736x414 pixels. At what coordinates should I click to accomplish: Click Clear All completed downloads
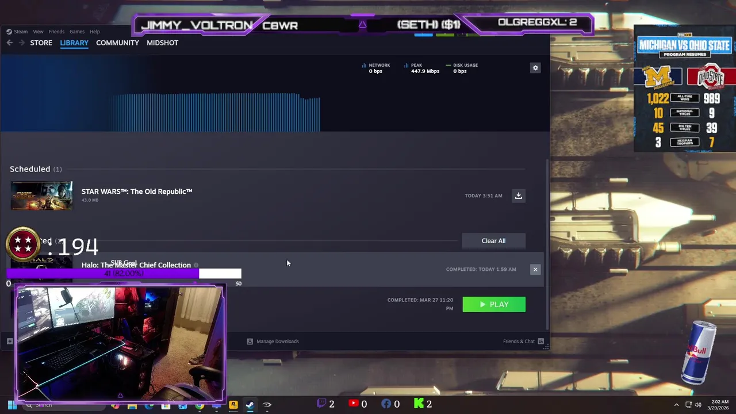493,241
